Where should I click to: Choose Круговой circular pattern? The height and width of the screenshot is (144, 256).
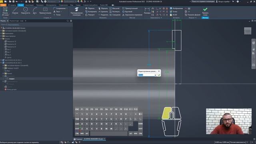tap(127, 12)
